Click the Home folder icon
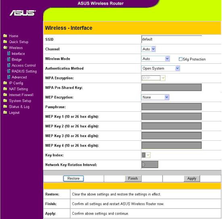The width and height of the screenshot is (222, 219). [5, 35]
